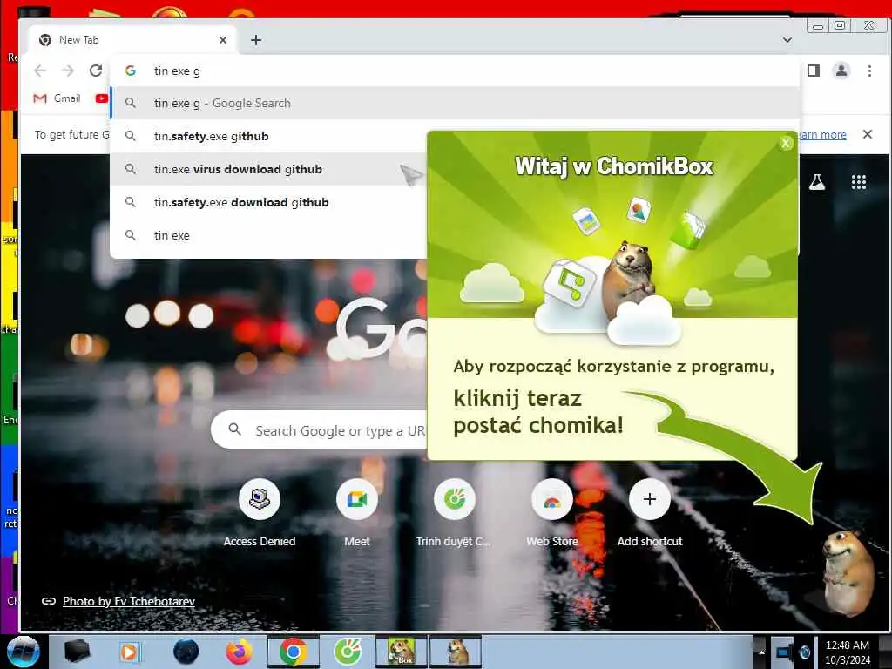The image size is (892, 669).
Task: Select 'tin.exe virus download github' suggestion
Action: coord(268,169)
